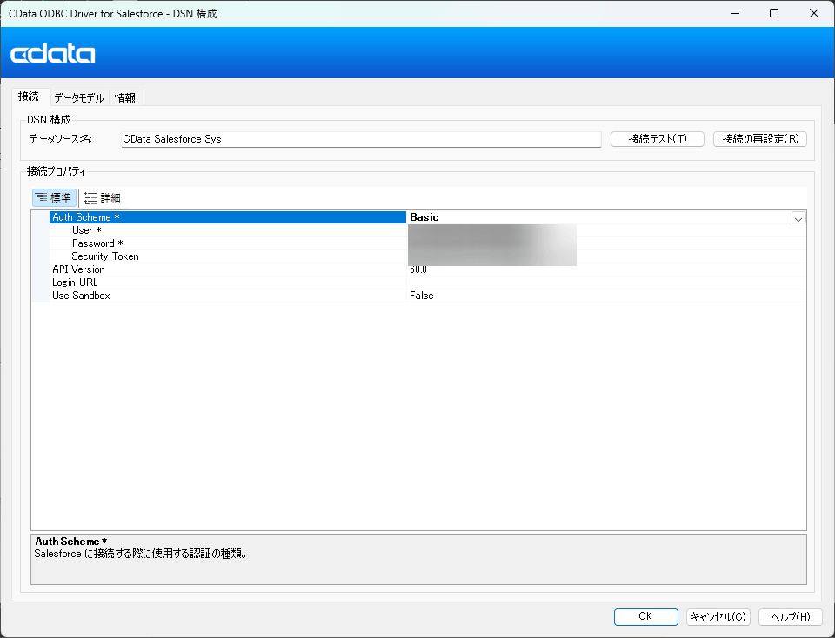
Task: Select the 接続 tab
Action: 28,96
